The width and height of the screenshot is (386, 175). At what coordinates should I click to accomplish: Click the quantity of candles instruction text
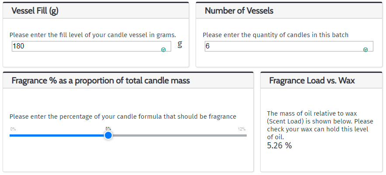tap(276, 35)
